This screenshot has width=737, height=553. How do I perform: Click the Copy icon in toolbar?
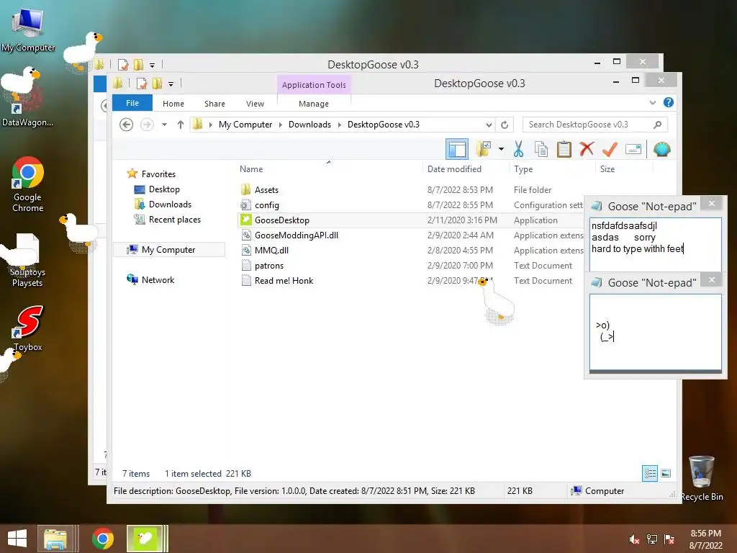541,150
